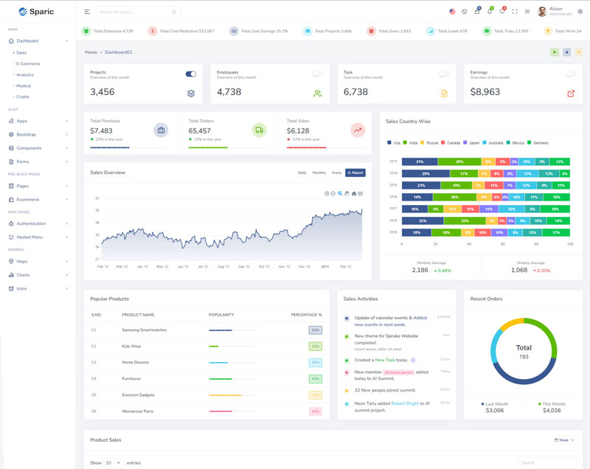Click the Usa legend color swatch
This screenshot has height=469, width=590.
click(x=389, y=142)
